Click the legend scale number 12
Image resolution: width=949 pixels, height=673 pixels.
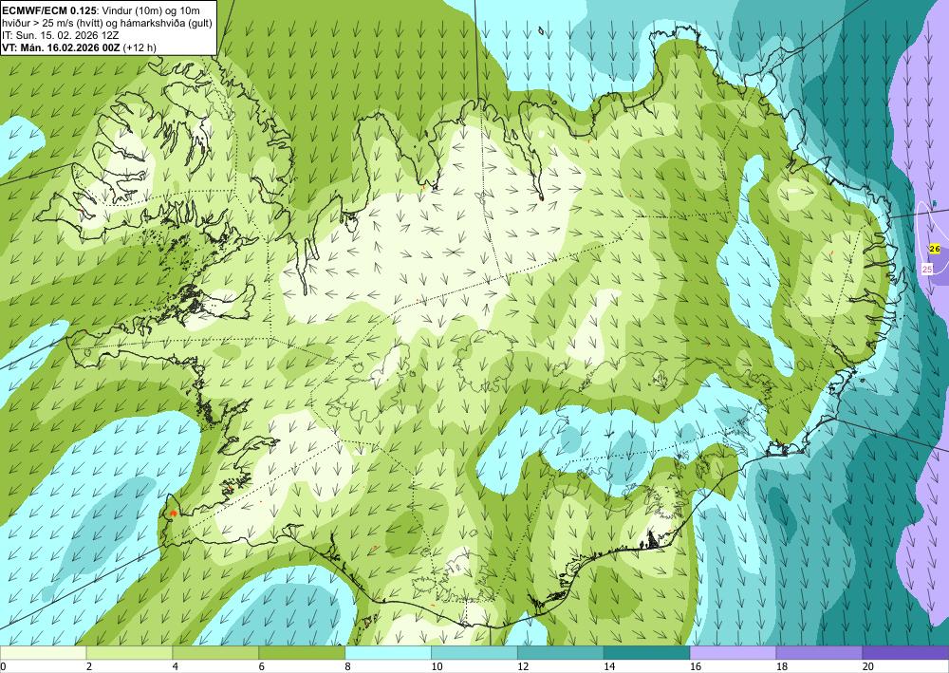tap(523, 667)
